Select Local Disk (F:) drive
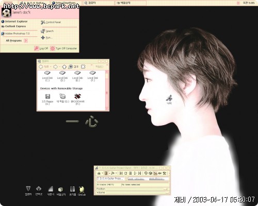This screenshot has height=206, width=258. [93, 76]
